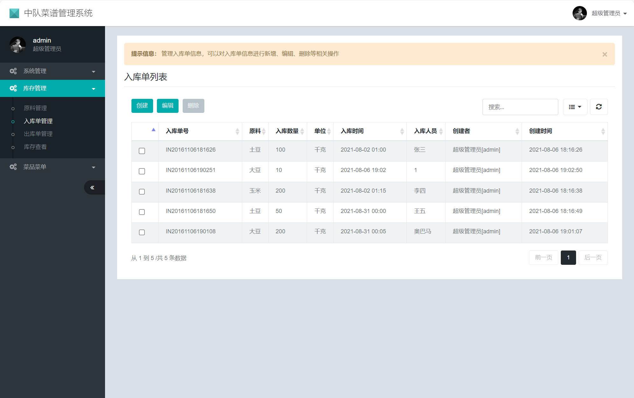Refresh the table with the reload icon
This screenshot has width=634, height=398.
[x=599, y=107]
